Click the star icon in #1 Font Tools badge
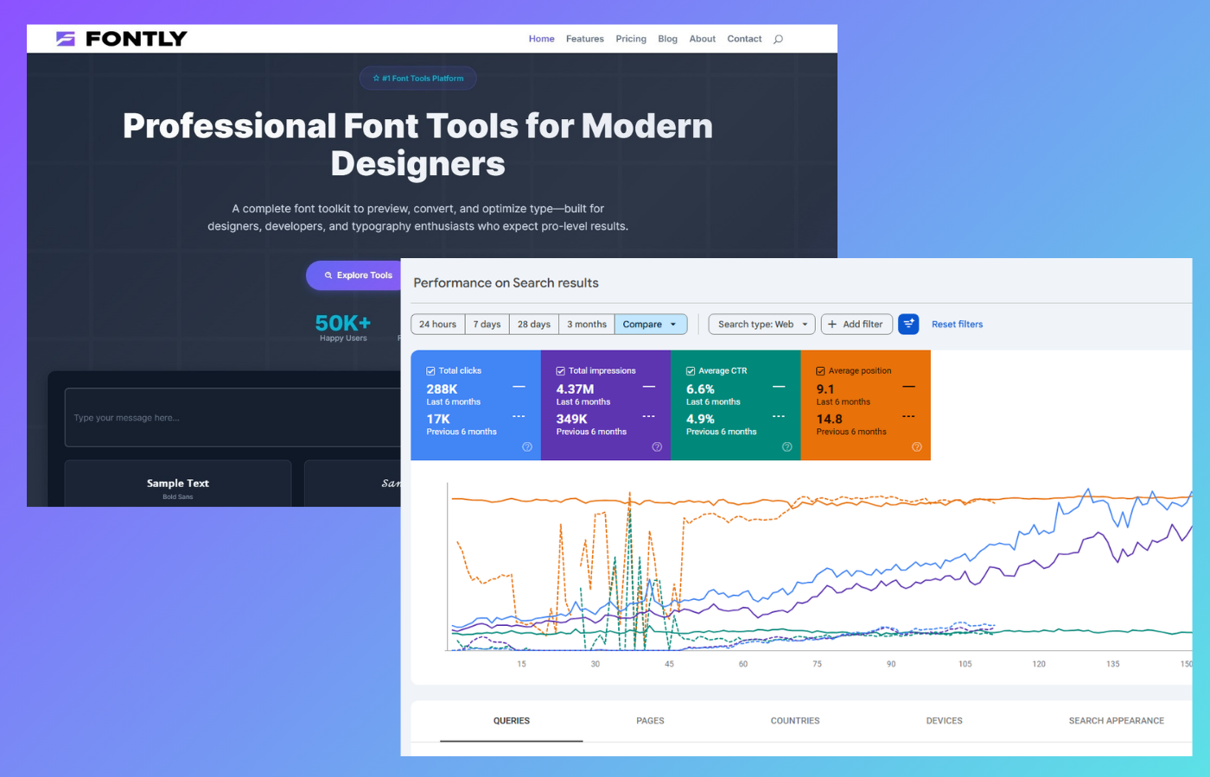 pyautogui.click(x=376, y=79)
